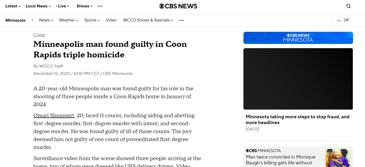
Task: Follow the Omari Shumpert link
Action: (x=54, y=115)
